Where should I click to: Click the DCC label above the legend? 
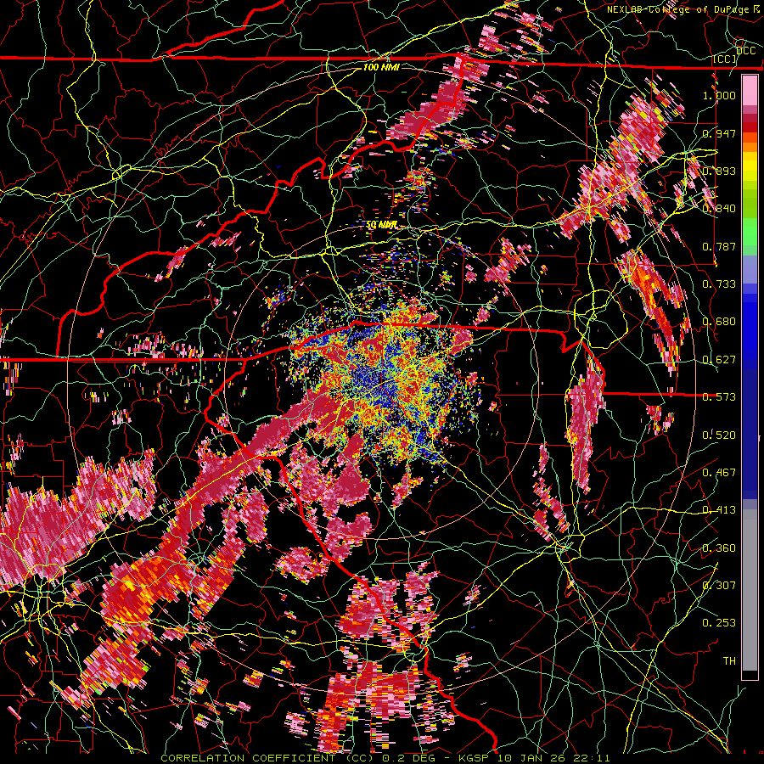(x=746, y=50)
